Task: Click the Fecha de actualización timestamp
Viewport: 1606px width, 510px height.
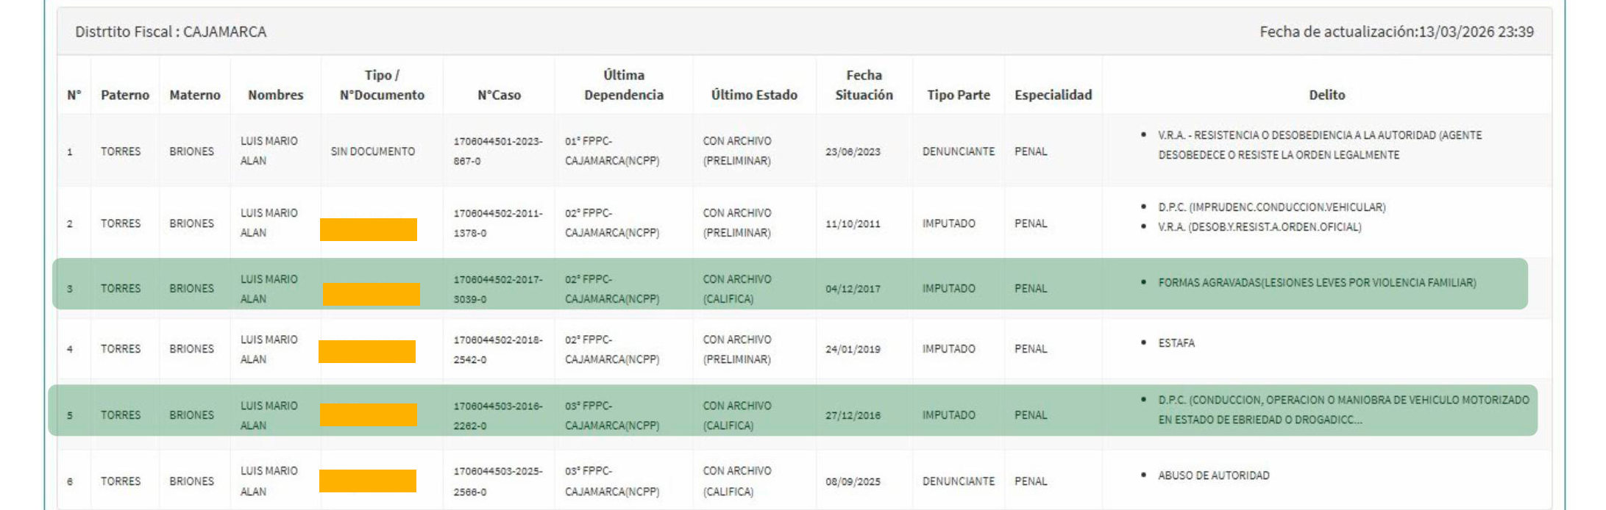Action: (x=1396, y=32)
